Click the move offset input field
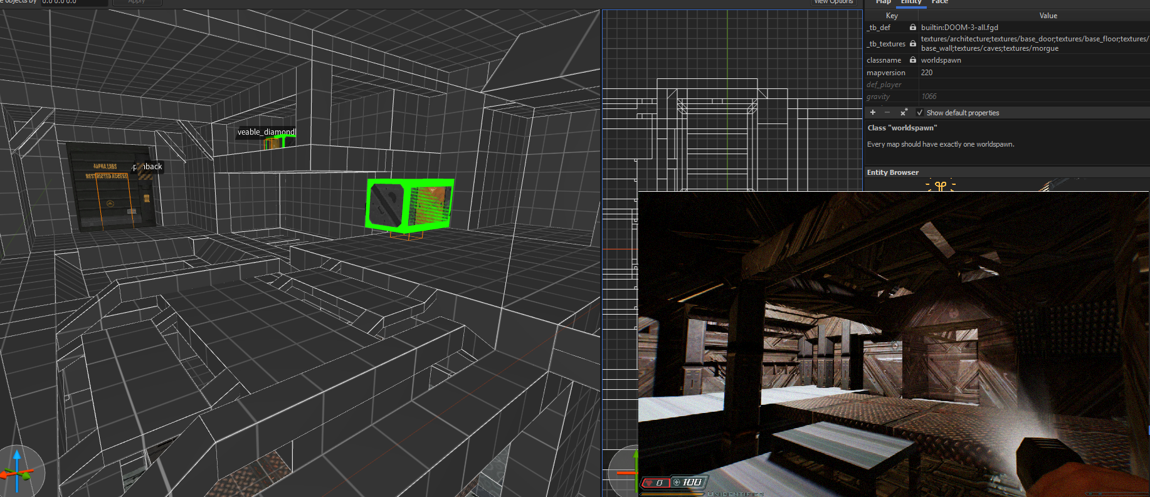 click(x=74, y=3)
